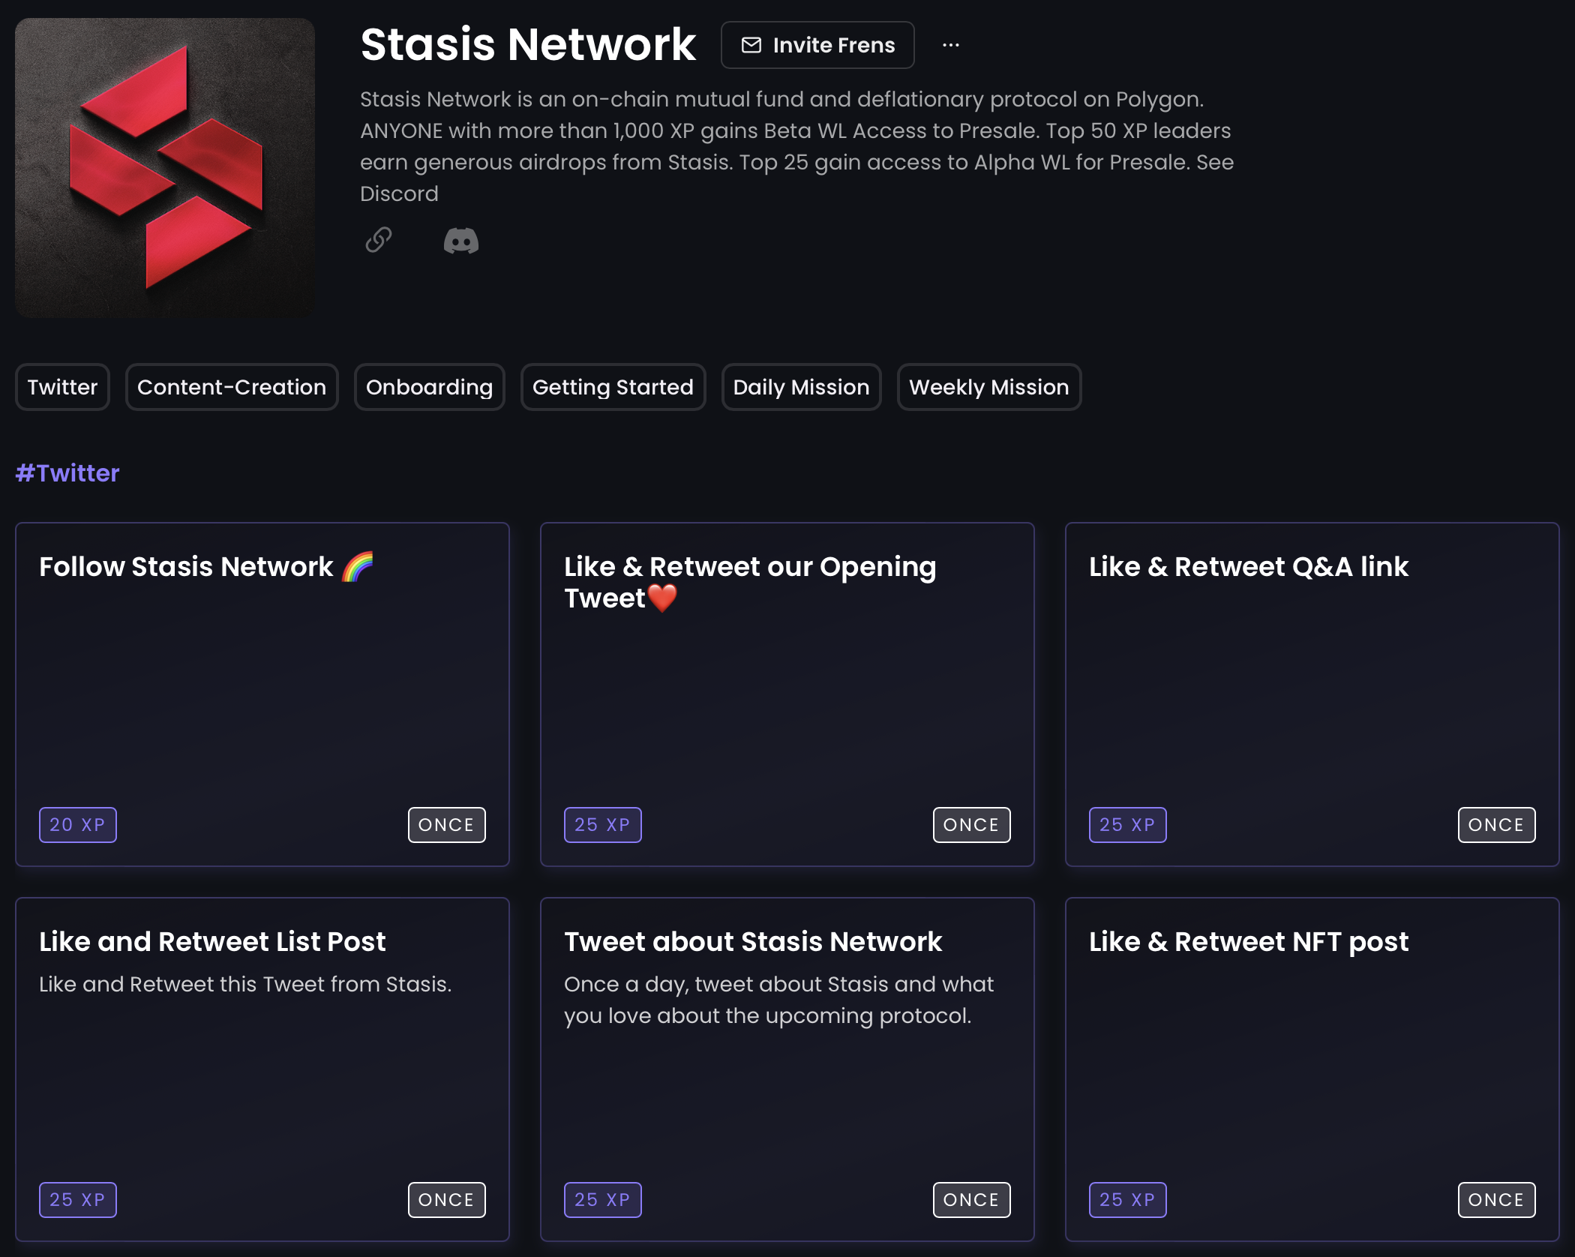
Task: Select the Content-Creation category tab
Action: (232, 387)
